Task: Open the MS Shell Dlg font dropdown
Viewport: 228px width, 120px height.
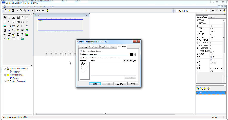Action: (x=202, y=11)
